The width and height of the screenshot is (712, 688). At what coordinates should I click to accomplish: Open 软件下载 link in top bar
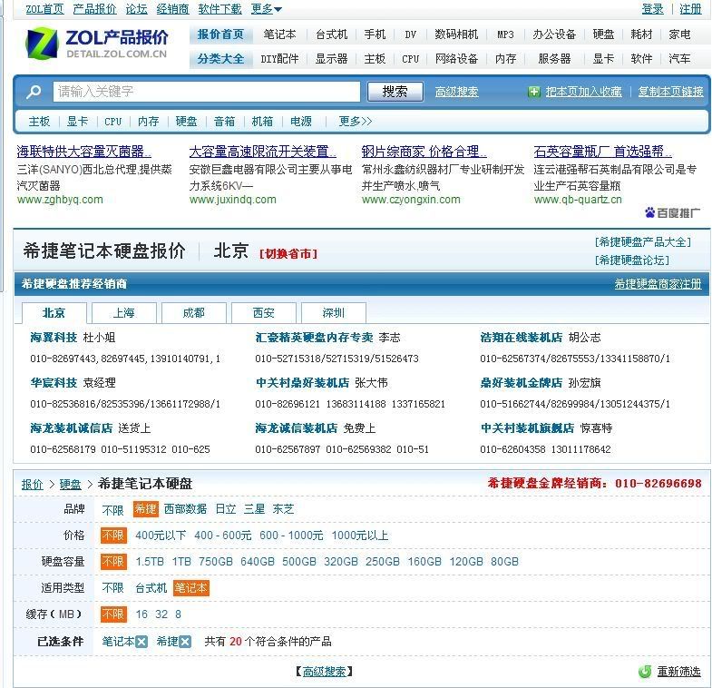(x=219, y=9)
